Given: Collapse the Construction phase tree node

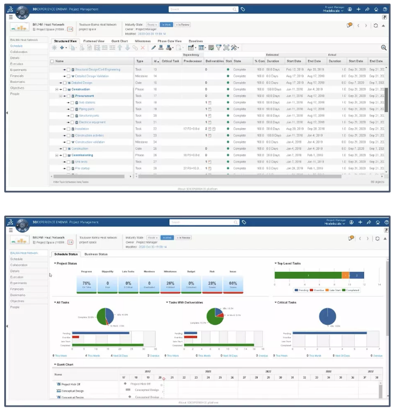Looking at the screenshot, I should click(56, 89).
